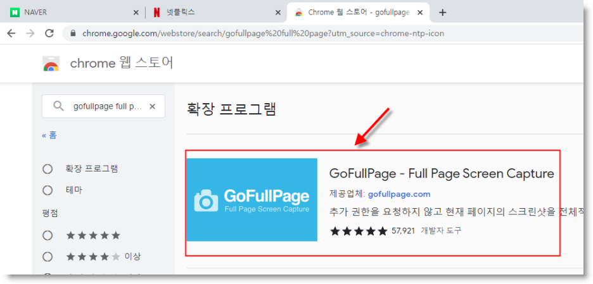Screen dimensions: 593x284
Task: Click the Chrome web store logo icon
Action: tap(51, 64)
